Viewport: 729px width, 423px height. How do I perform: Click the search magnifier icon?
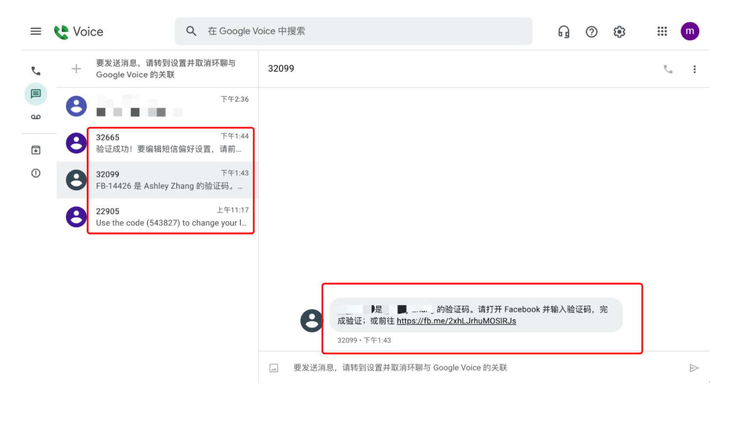(x=191, y=31)
